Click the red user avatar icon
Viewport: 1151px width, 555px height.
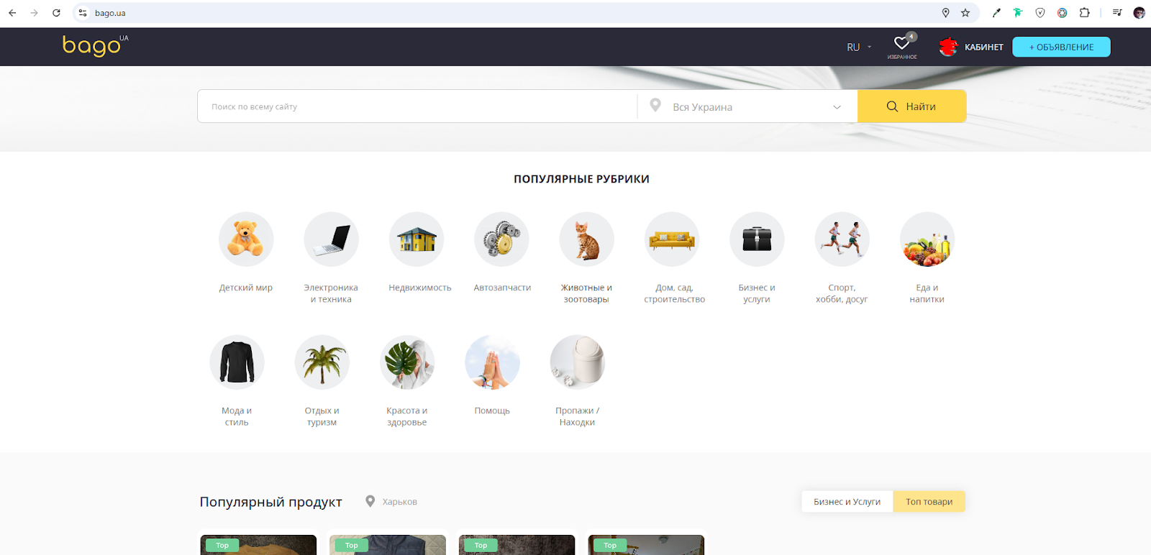pos(948,47)
